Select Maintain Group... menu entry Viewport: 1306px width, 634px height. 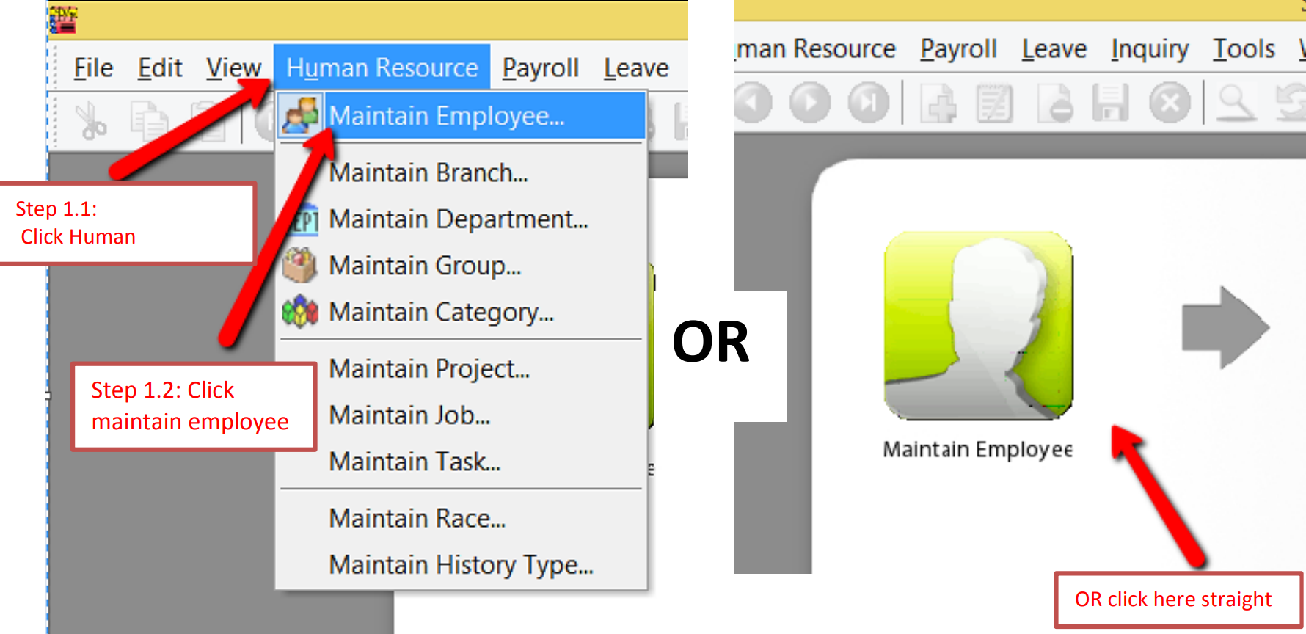pos(425,266)
